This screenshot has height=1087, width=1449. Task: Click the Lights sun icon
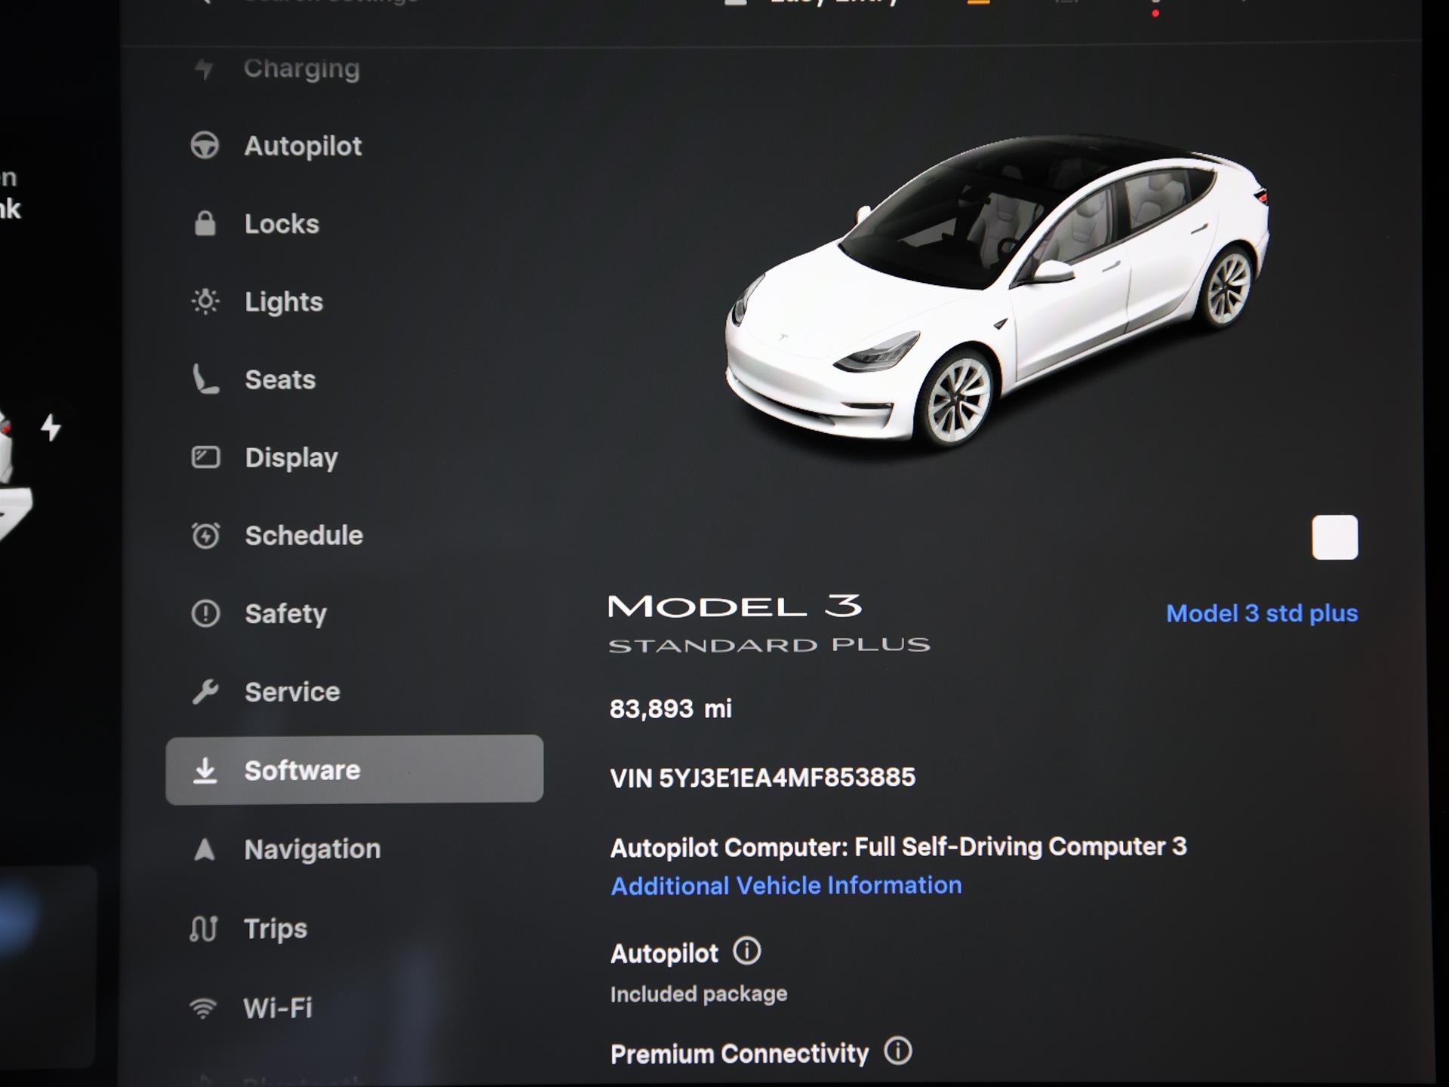(205, 302)
